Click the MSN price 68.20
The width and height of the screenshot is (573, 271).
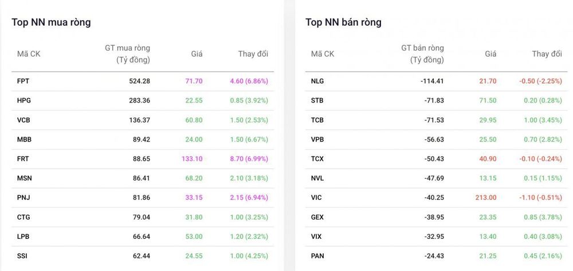pos(194,178)
